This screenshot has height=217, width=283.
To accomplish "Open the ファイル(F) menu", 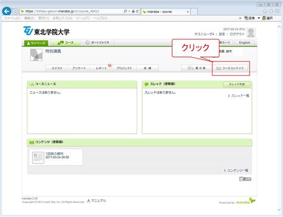I will (13, 18).
